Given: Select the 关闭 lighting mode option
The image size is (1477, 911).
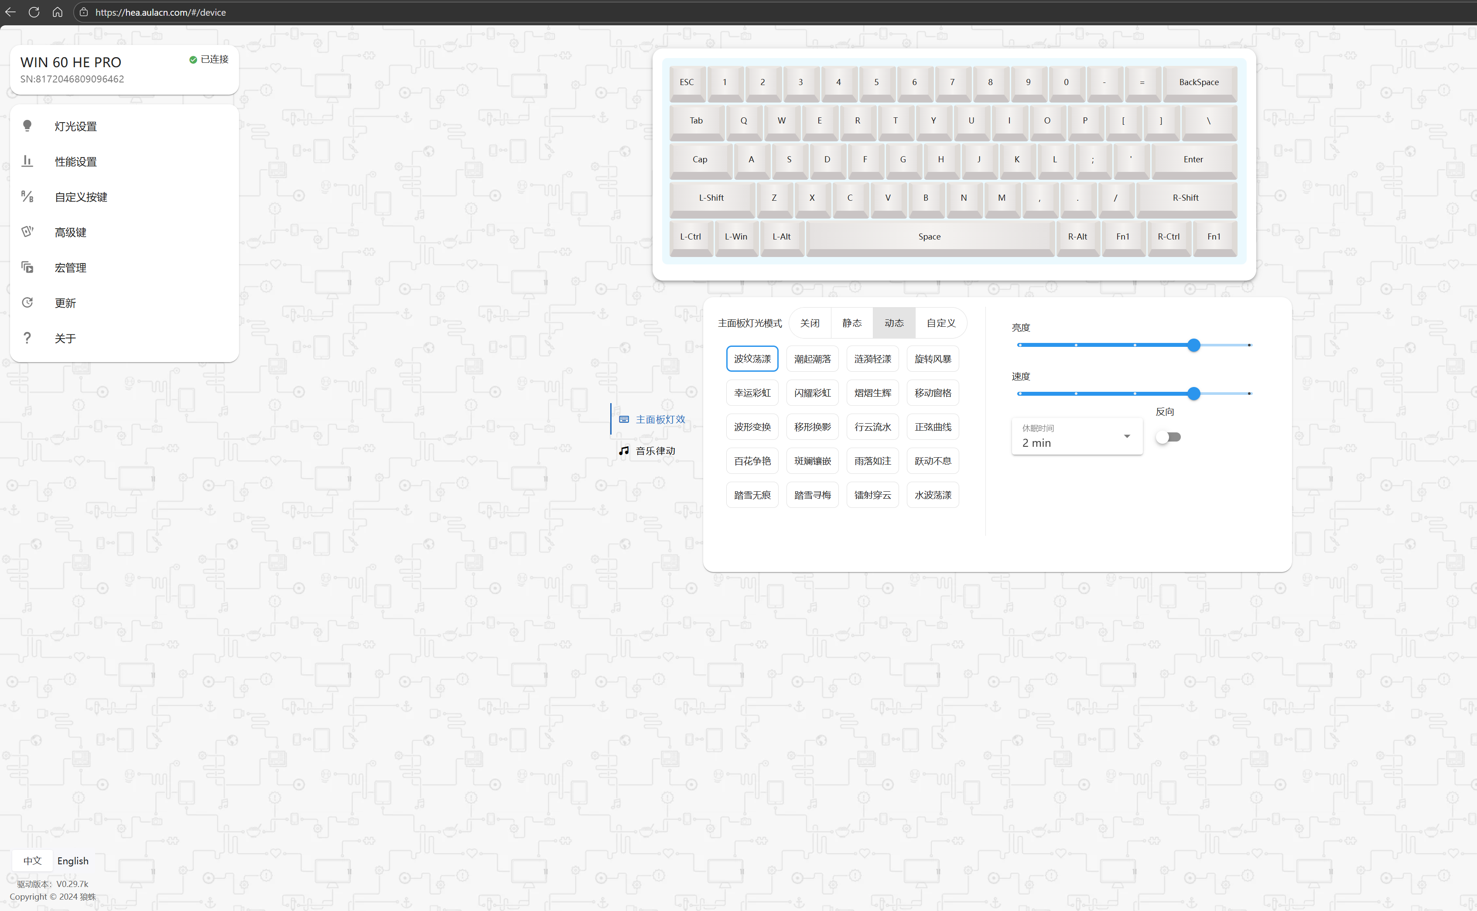Looking at the screenshot, I should [x=810, y=323].
